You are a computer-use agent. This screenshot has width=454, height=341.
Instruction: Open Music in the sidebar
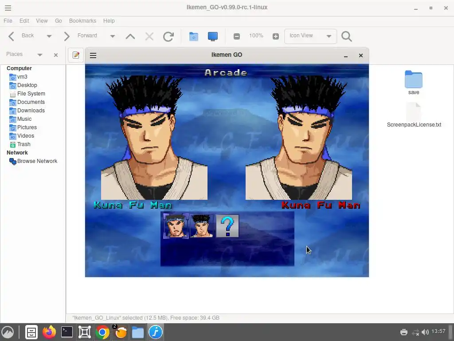point(24,119)
